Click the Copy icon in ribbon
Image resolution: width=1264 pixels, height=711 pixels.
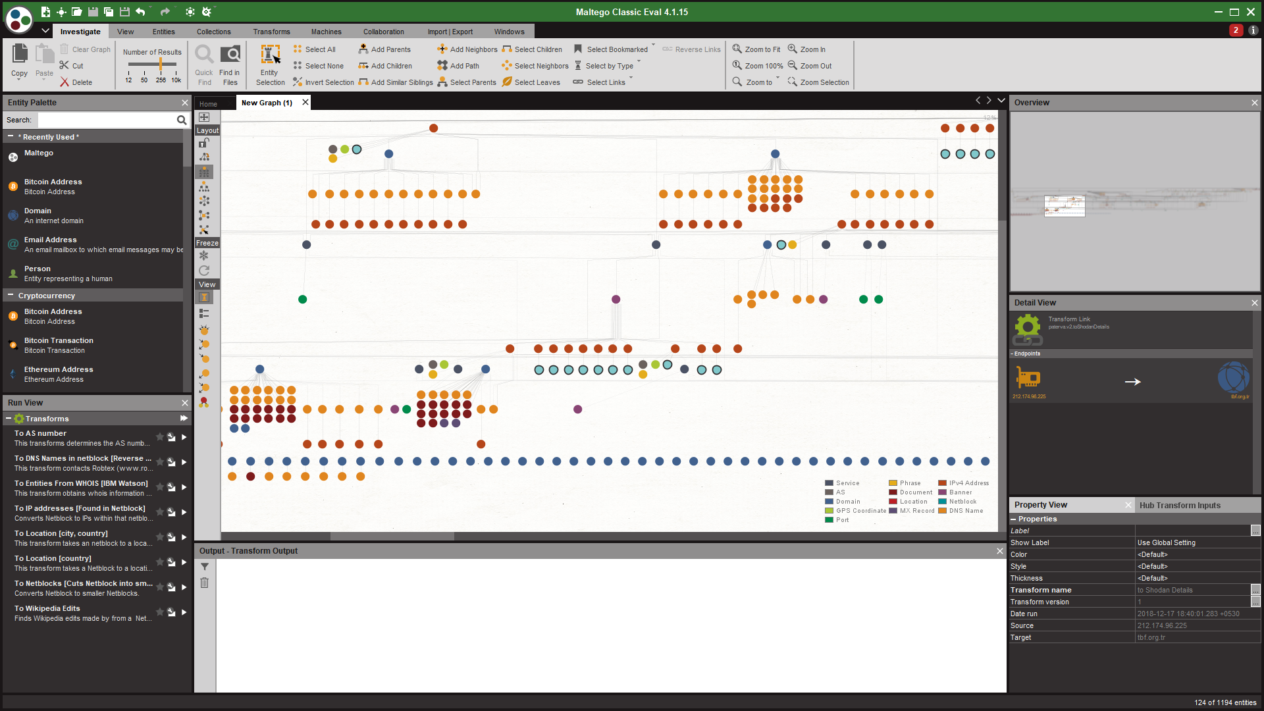pos(20,55)
